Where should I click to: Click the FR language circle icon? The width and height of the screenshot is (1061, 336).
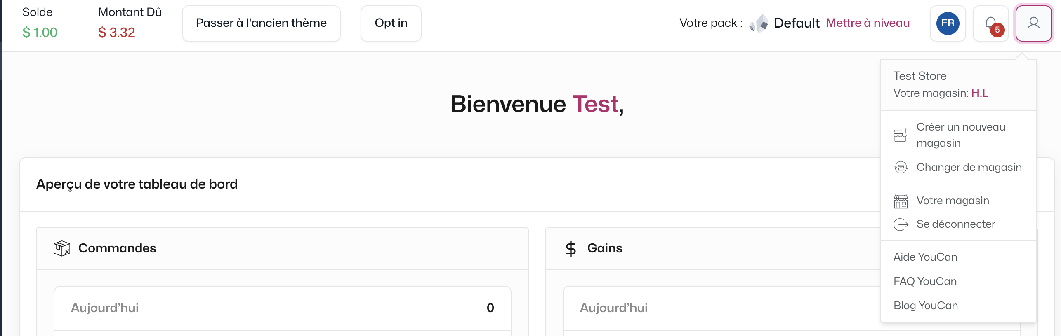pos(948,23)
